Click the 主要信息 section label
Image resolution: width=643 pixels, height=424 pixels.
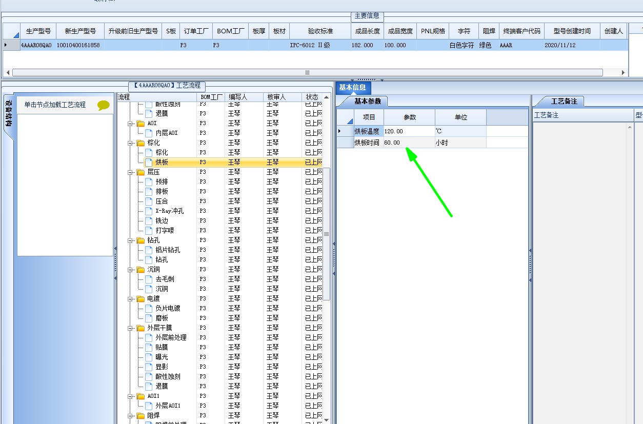pyautogui.click(x=367, y=16)
